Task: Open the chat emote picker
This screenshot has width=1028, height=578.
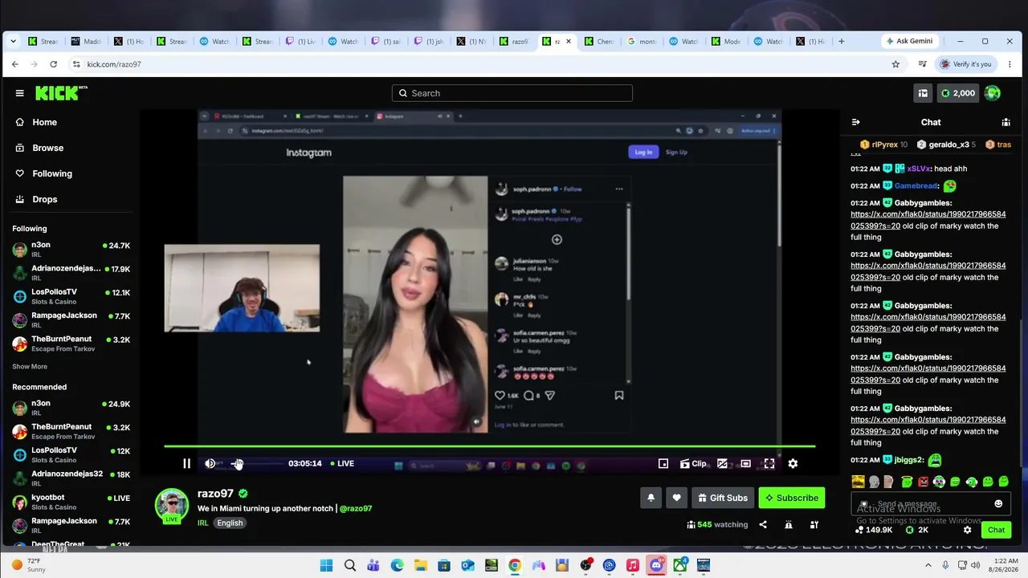Action: click(998, 503)
